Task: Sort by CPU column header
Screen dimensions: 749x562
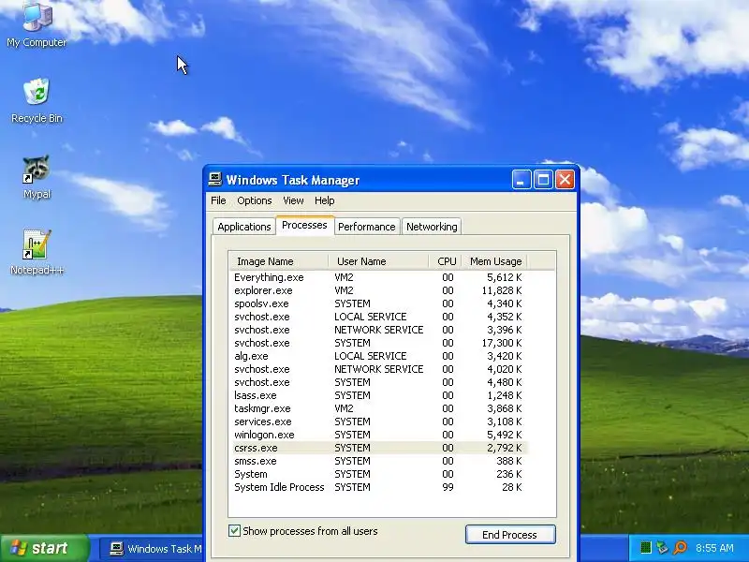Action: click(446, 261)
